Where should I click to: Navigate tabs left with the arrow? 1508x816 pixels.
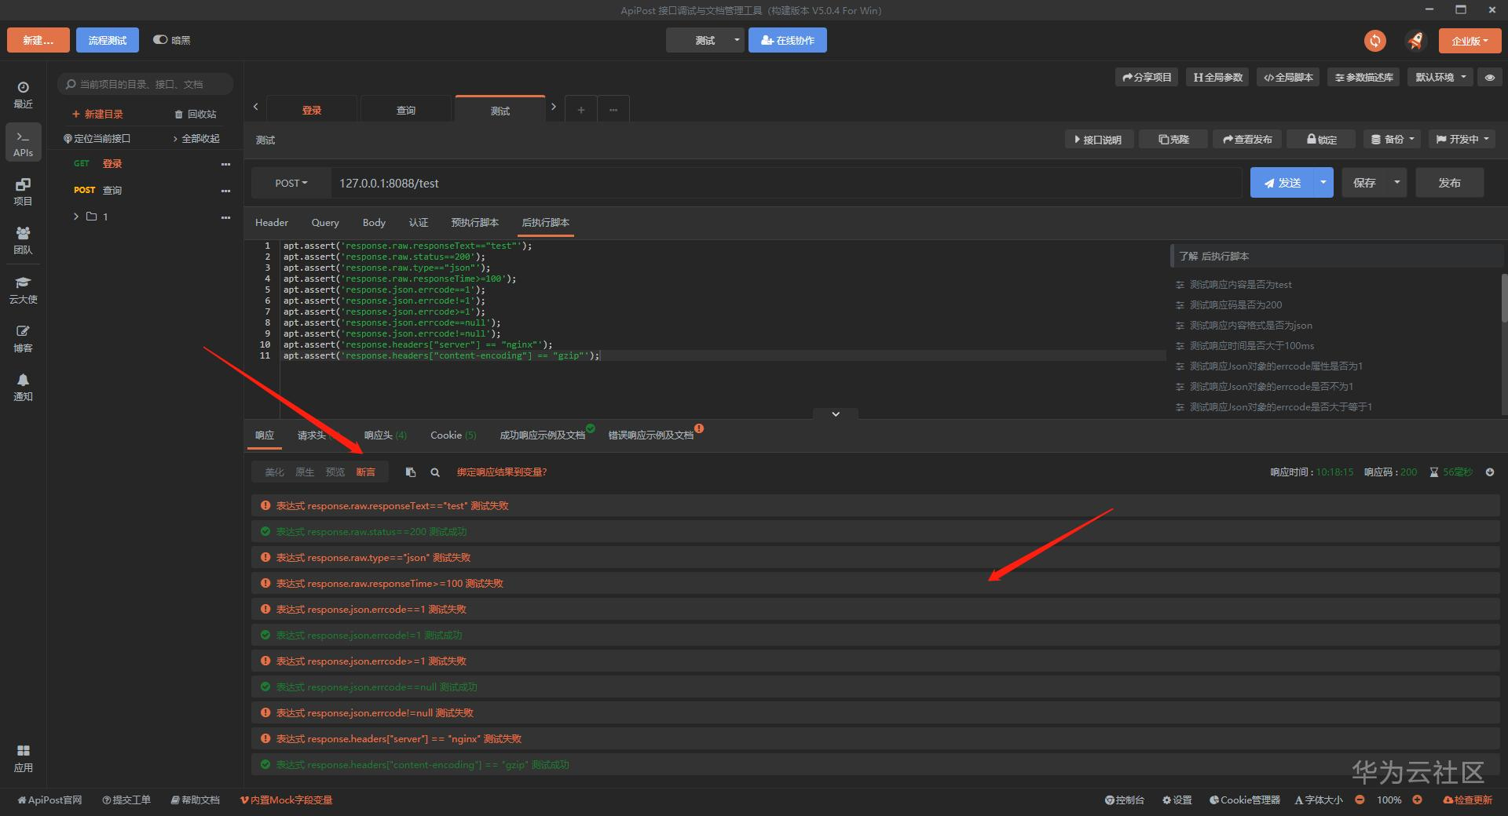coord(256,107)
